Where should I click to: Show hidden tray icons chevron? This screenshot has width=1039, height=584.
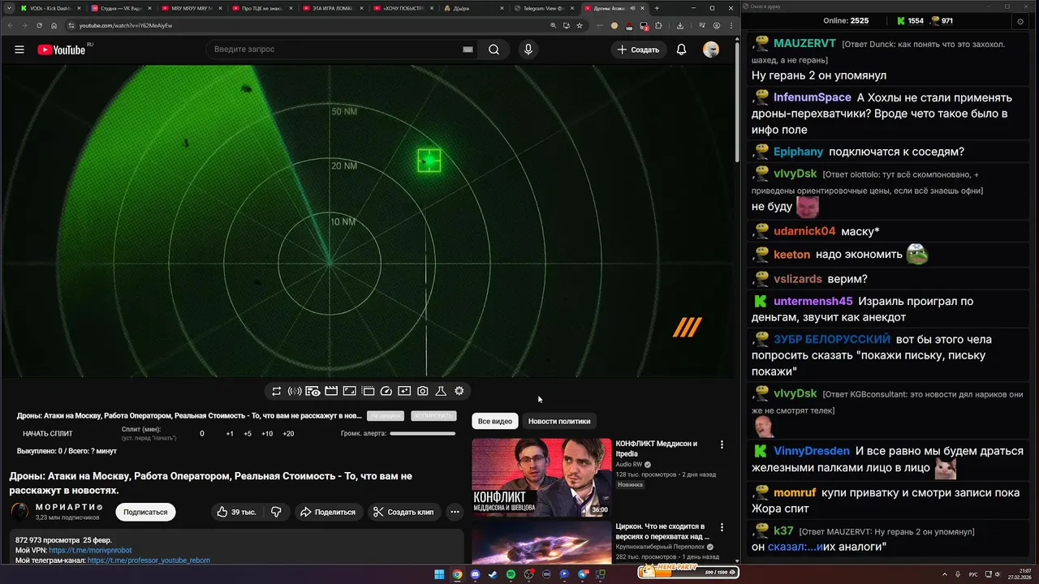[x=946, y=574]
